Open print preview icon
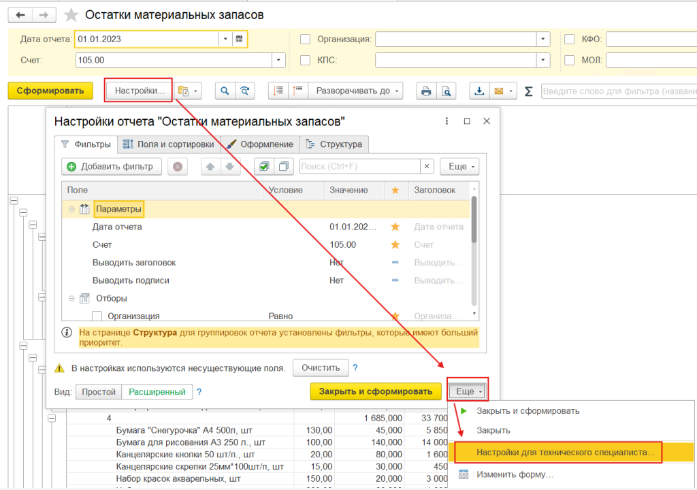697x490 pixels. pos(447,91)
